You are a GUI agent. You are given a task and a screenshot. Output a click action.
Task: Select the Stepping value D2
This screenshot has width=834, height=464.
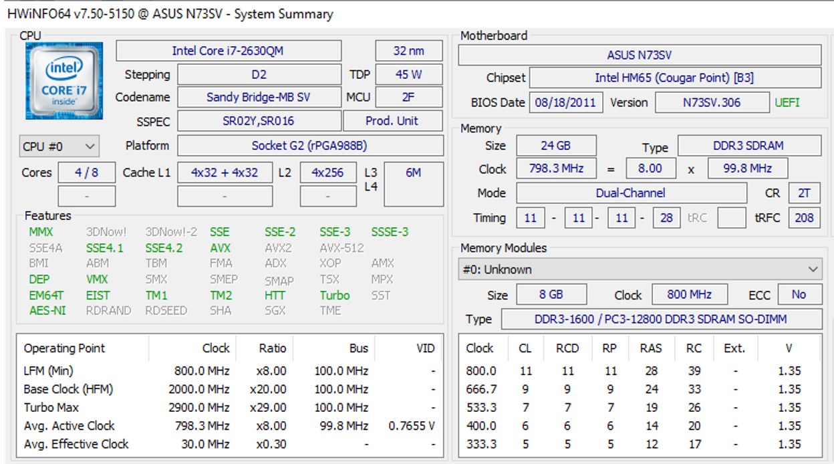point(259,74)
